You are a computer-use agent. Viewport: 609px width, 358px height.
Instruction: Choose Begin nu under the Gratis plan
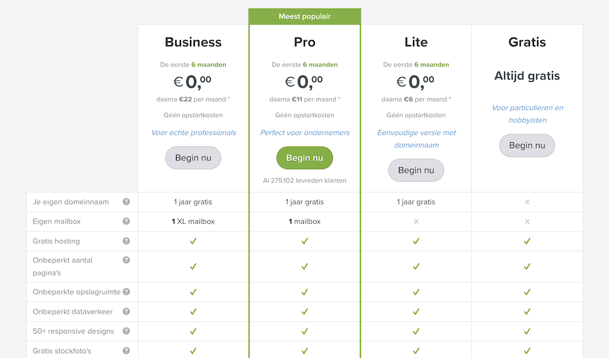tap(527, 145)
